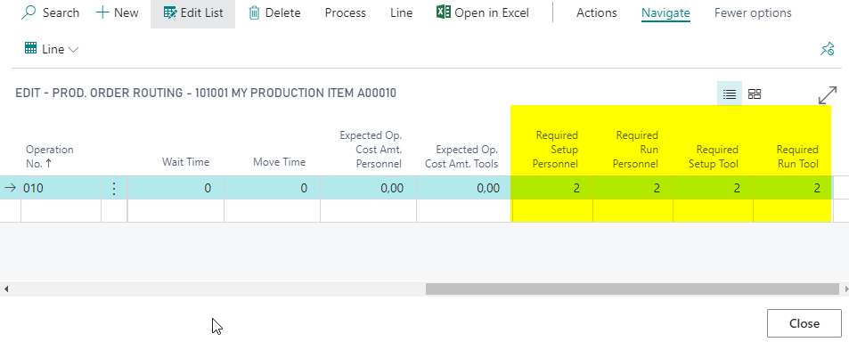
Task: Click the Delete trash icon
Action: tap(254, 13)
